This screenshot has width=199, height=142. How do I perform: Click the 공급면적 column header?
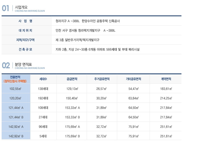tap(72, 79)
